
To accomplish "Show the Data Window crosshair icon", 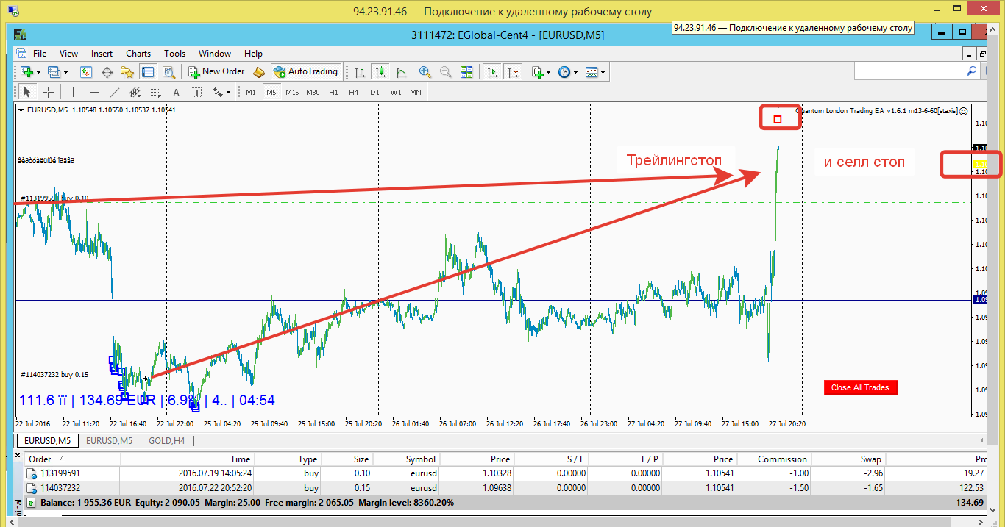I will tap(107, 72).
